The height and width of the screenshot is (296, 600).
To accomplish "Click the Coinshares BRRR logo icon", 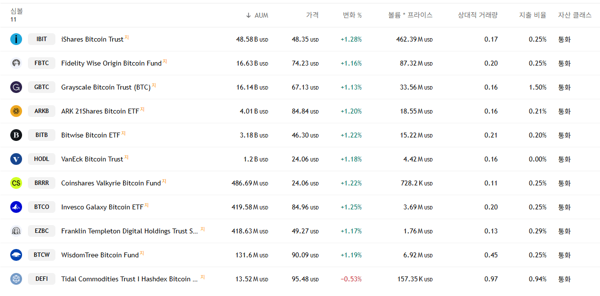I will pyautogui.click(x=16, y=183).
